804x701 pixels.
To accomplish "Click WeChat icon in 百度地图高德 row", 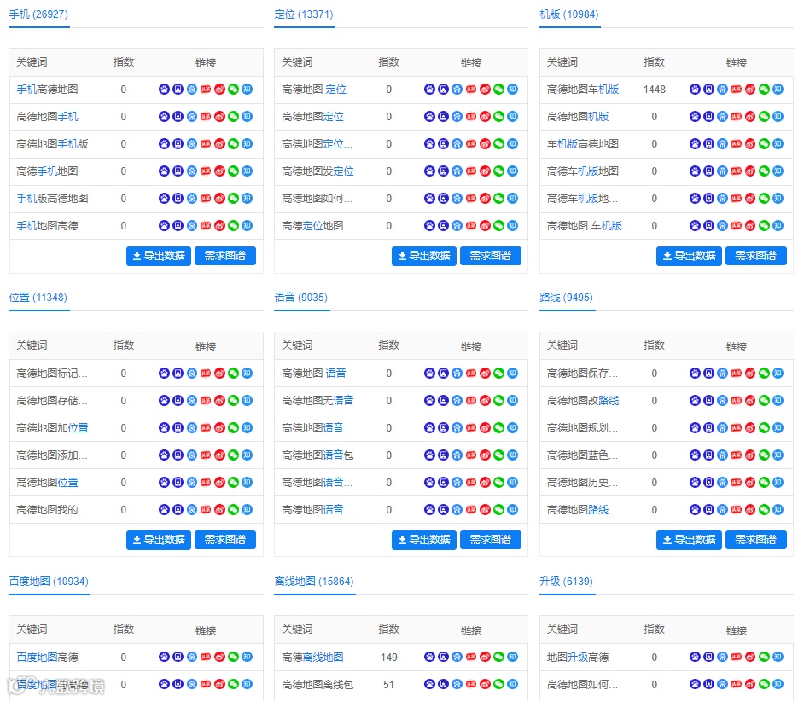I will click(233, 657).
